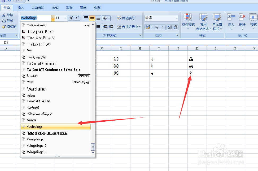The image size is (258, 171).
Task: Activate the Format Painter (格式刷) brush
Action: coord(9,27)
